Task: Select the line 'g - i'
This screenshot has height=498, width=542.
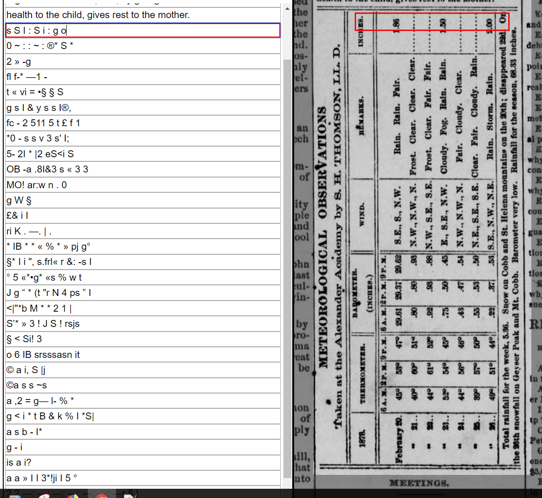Action: pyautogui.click(x=143, y=447)
